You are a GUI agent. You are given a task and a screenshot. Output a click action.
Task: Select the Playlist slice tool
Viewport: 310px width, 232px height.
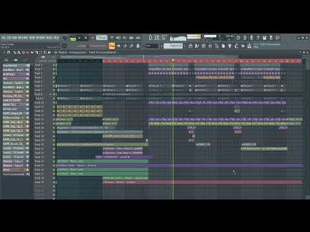(x=36, y=52)
